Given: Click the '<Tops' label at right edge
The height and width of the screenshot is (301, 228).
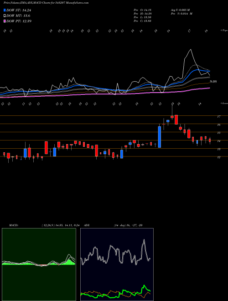Looking at the screenshot, I should [x=224, y=31].
